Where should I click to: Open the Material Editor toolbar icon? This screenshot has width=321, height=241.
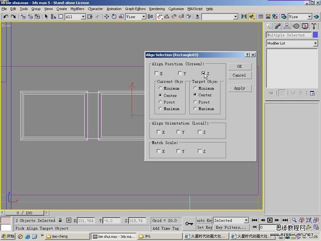pyautogui.click(x=275, y=16)
